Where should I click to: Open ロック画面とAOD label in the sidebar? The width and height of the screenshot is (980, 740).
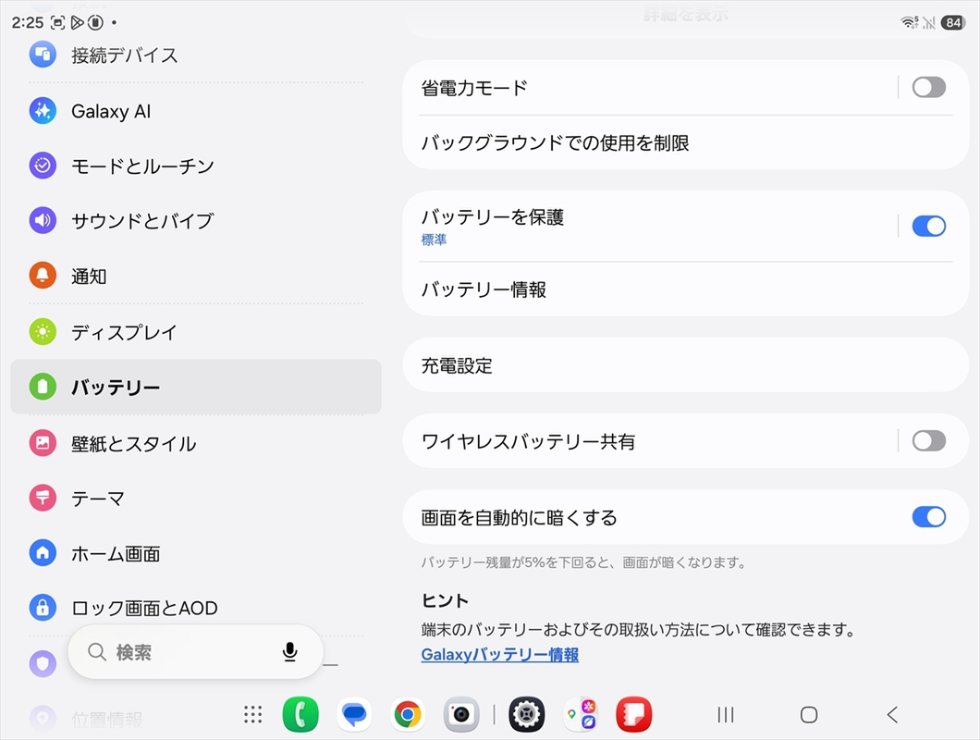click(x=144, y=608)
